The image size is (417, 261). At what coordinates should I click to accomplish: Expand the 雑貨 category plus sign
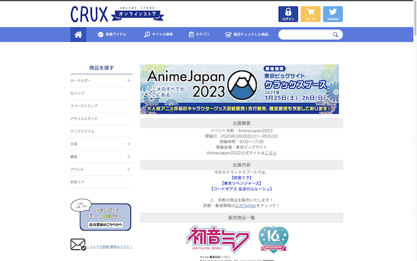point(128,157)
